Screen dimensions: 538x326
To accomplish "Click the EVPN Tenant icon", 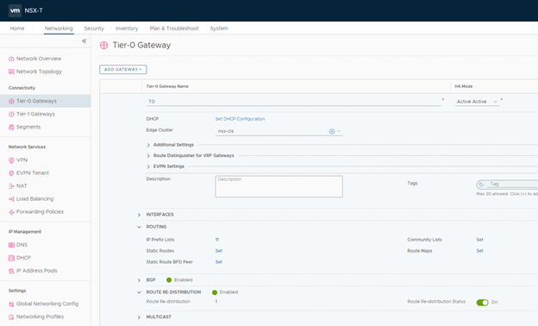I will click(x=11, y=173).
